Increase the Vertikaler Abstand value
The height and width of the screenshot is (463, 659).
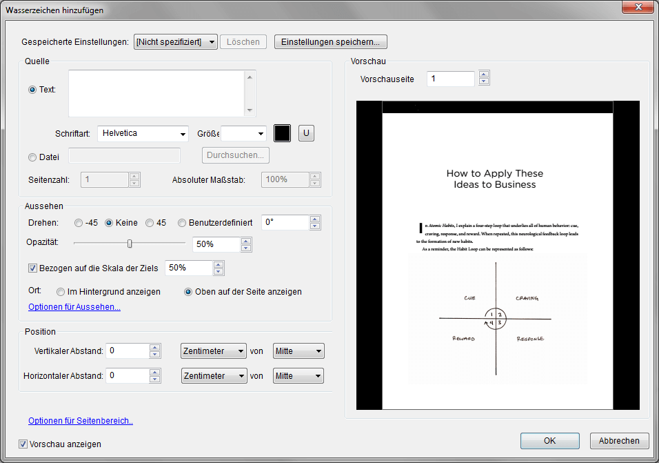point(155,347)
